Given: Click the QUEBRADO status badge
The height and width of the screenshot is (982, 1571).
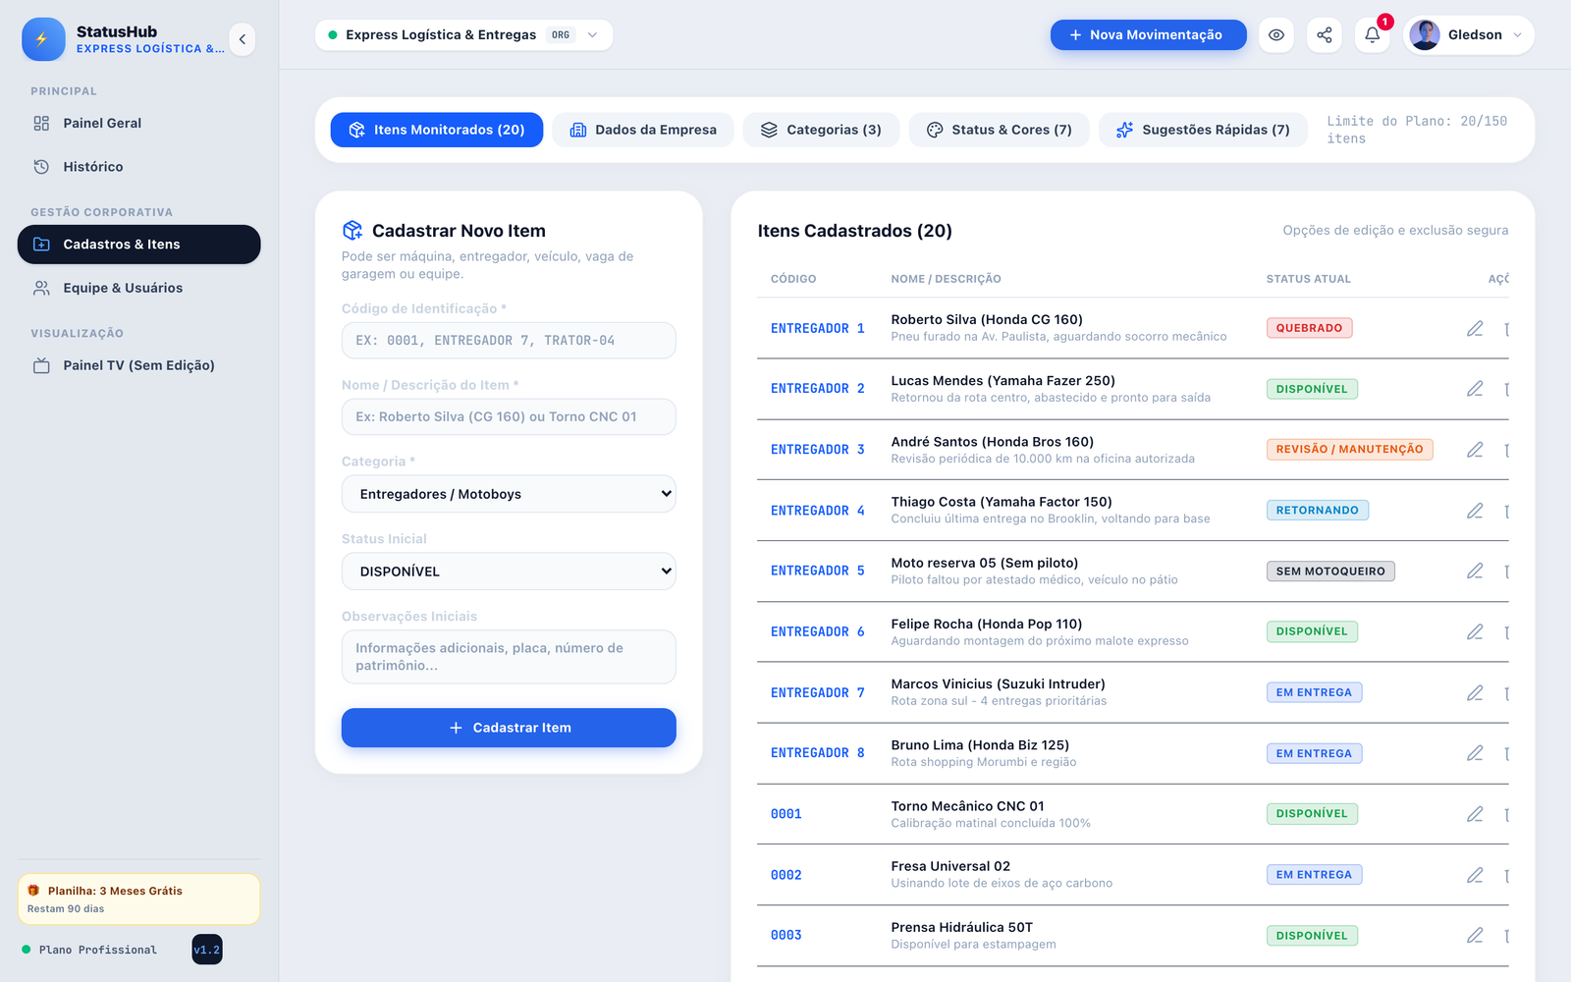Looking at the screenshot, I should pyautogui.click(x=1309, y=328).
